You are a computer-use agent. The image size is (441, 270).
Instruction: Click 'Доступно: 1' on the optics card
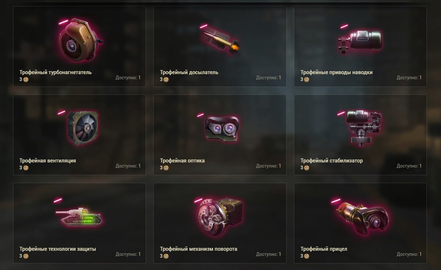click(x=269, y=166)
